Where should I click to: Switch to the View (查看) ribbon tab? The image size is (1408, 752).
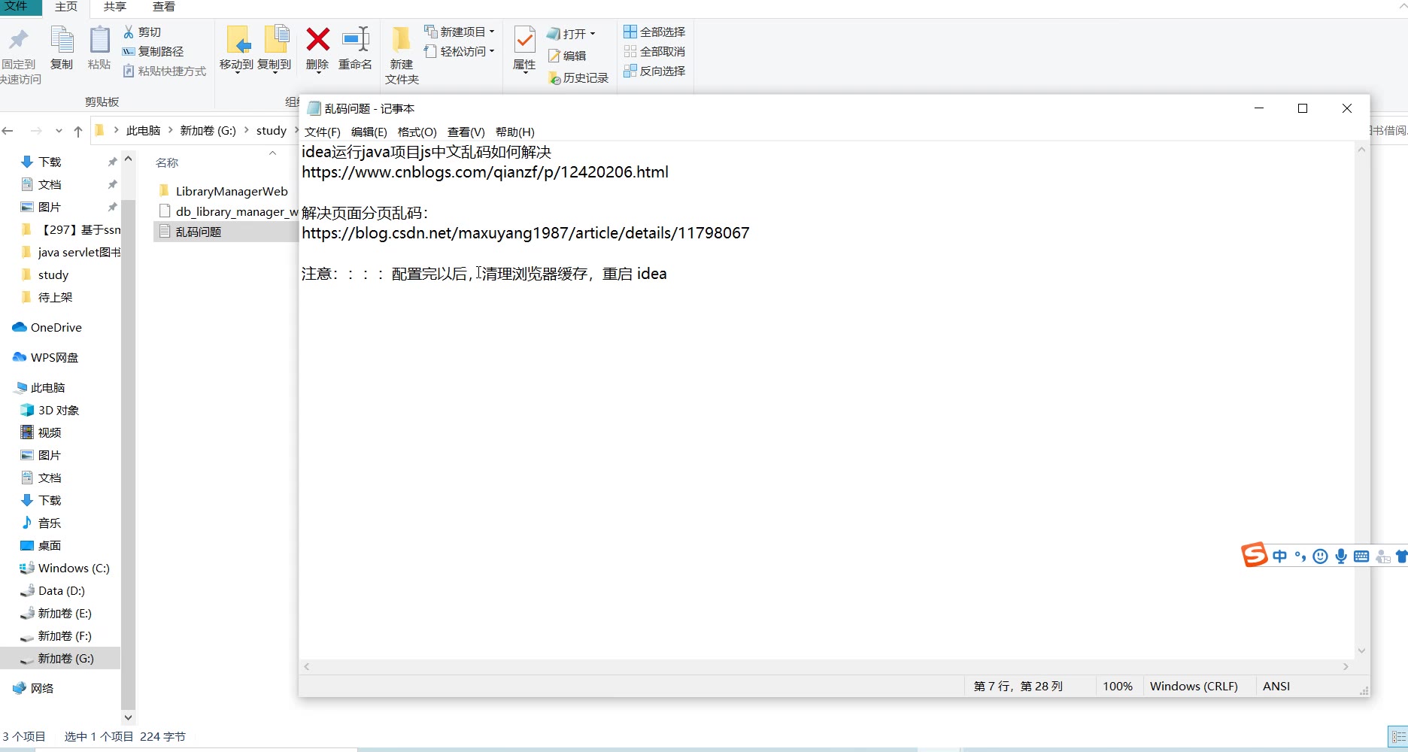[x=164, y=7]
